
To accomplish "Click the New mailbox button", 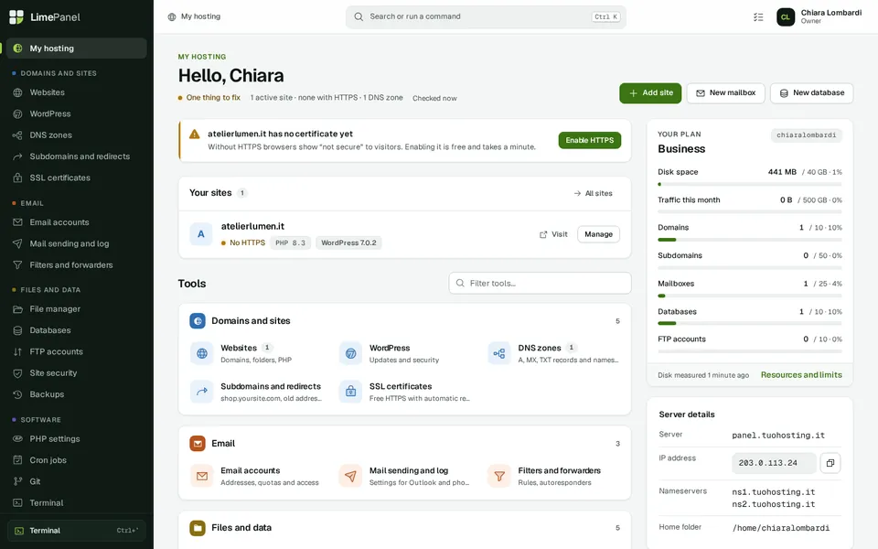I will (x=725, y=93).
